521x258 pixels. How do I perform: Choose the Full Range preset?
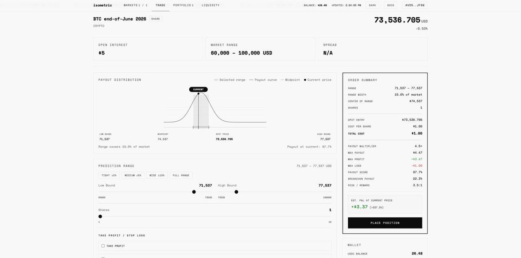(x=181, y=175)
